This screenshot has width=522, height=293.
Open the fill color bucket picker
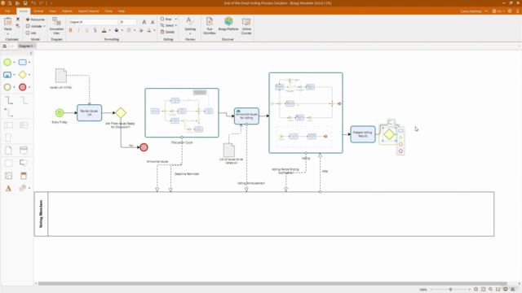[117, 30]
